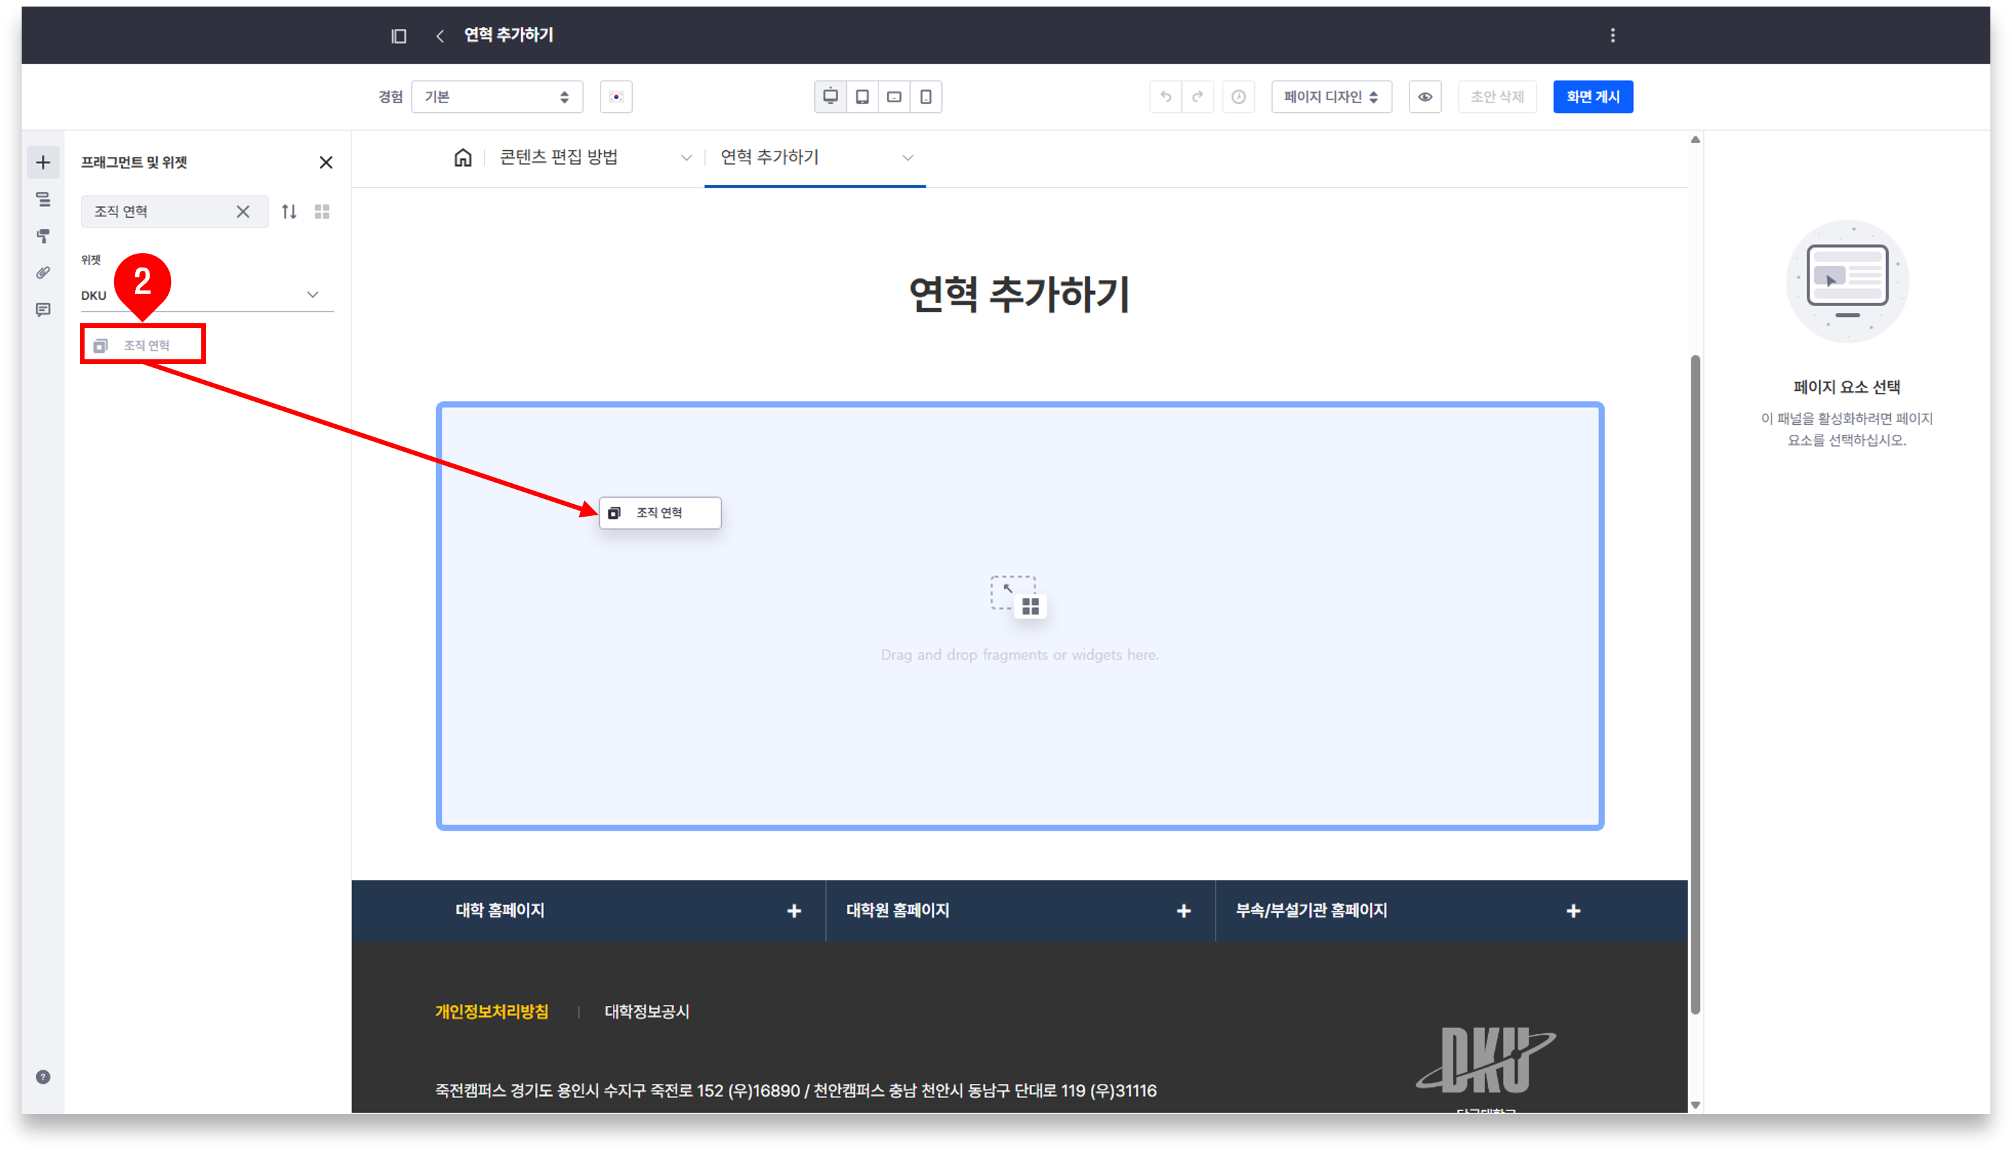Screen dimensions: 2012x1150
Task: Click the undo arrow button
Action: click(1166, 96)
